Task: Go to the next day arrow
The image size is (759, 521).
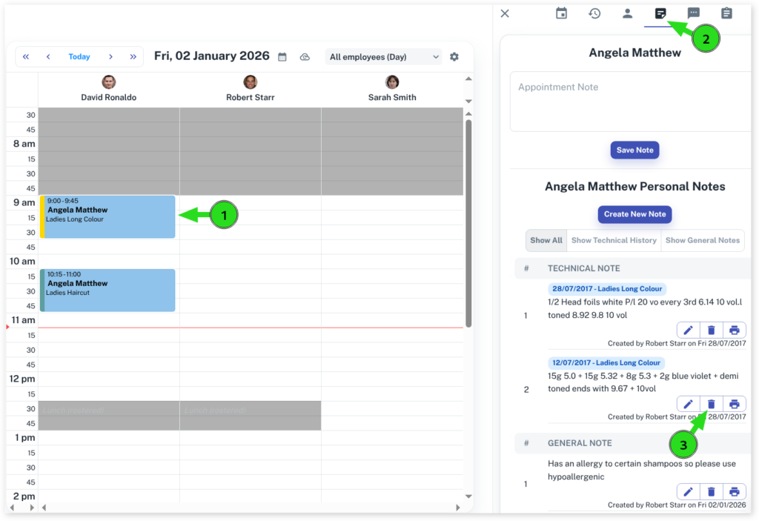Action: pos(110,57)
